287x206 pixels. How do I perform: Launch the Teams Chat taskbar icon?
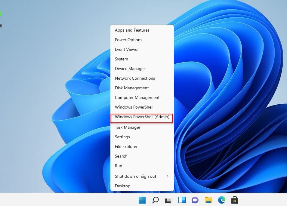tap(195, 200)
